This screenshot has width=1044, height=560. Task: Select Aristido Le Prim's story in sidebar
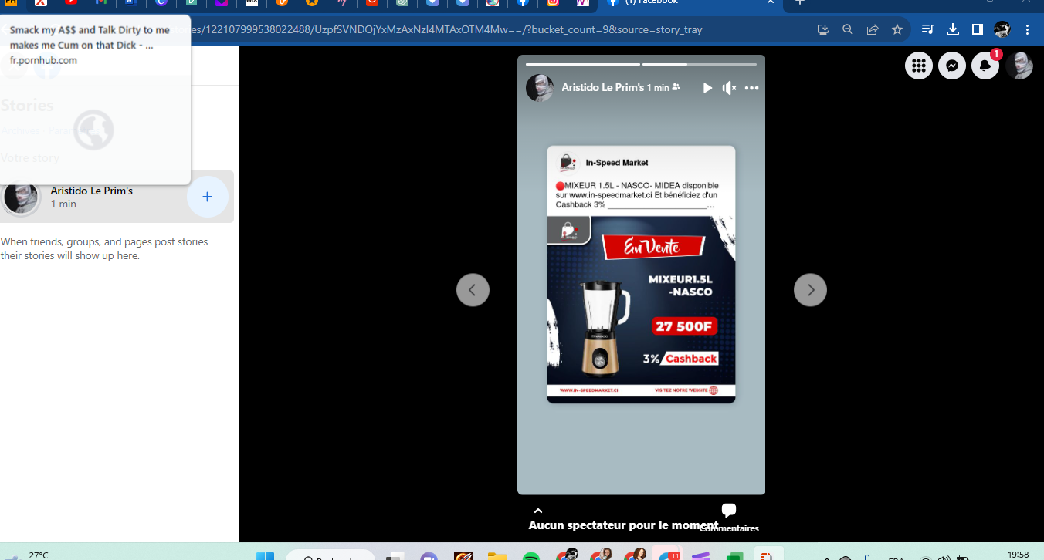(93, 197)
